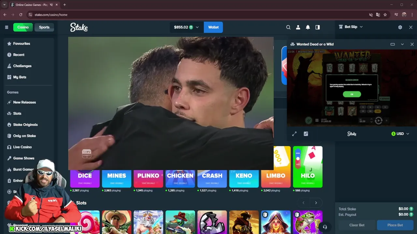Open the Mines game tile
Viewport: 417px width, 234px height.
[x=117, y=179]
